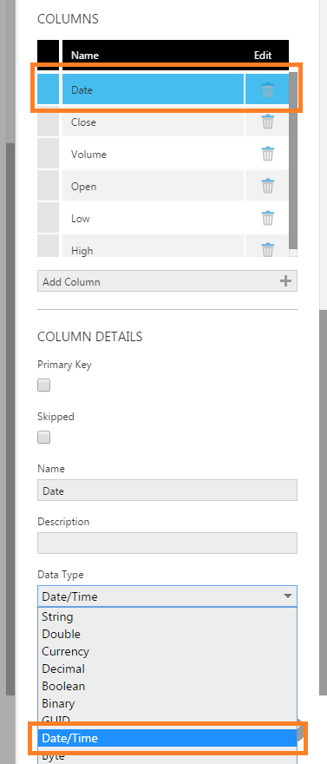Choose Double in the data type list
The height and width of the screenshot is (764, 327).
pyautogui.click(x=167, y=634)
